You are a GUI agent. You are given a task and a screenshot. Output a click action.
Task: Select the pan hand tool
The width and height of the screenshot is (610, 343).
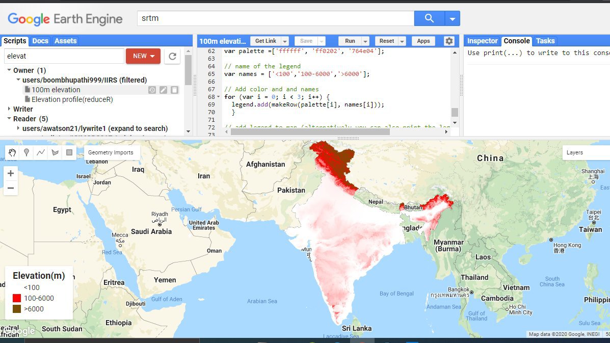pyautogui.click(x=13, y=152)
